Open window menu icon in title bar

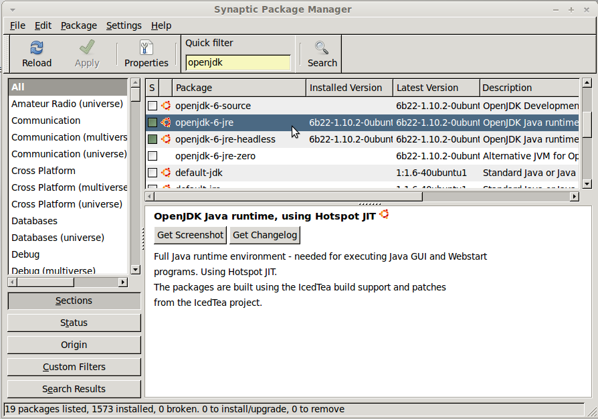click(13, 9)
